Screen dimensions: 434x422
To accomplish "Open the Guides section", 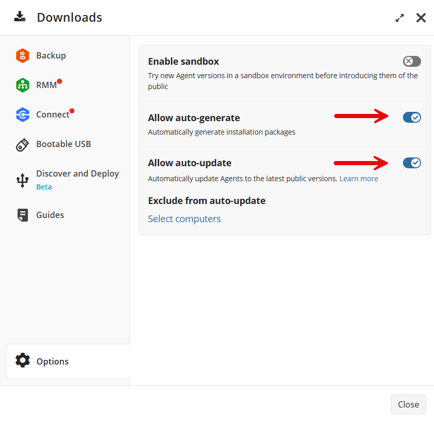I will 50,214.
